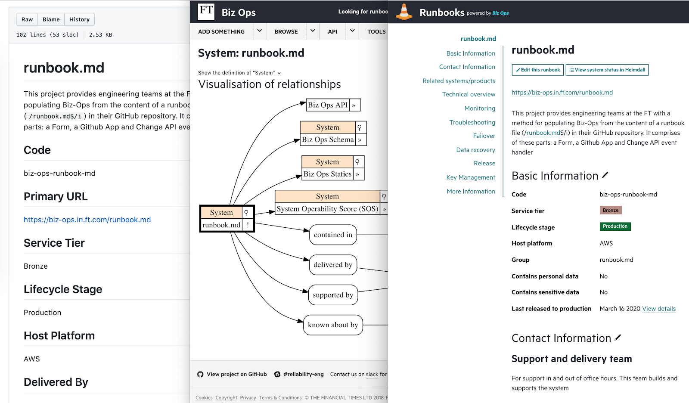Click the Slack icon next to #reliability-eng
Viewport: 689px width, 403px height.
(277, 374)
